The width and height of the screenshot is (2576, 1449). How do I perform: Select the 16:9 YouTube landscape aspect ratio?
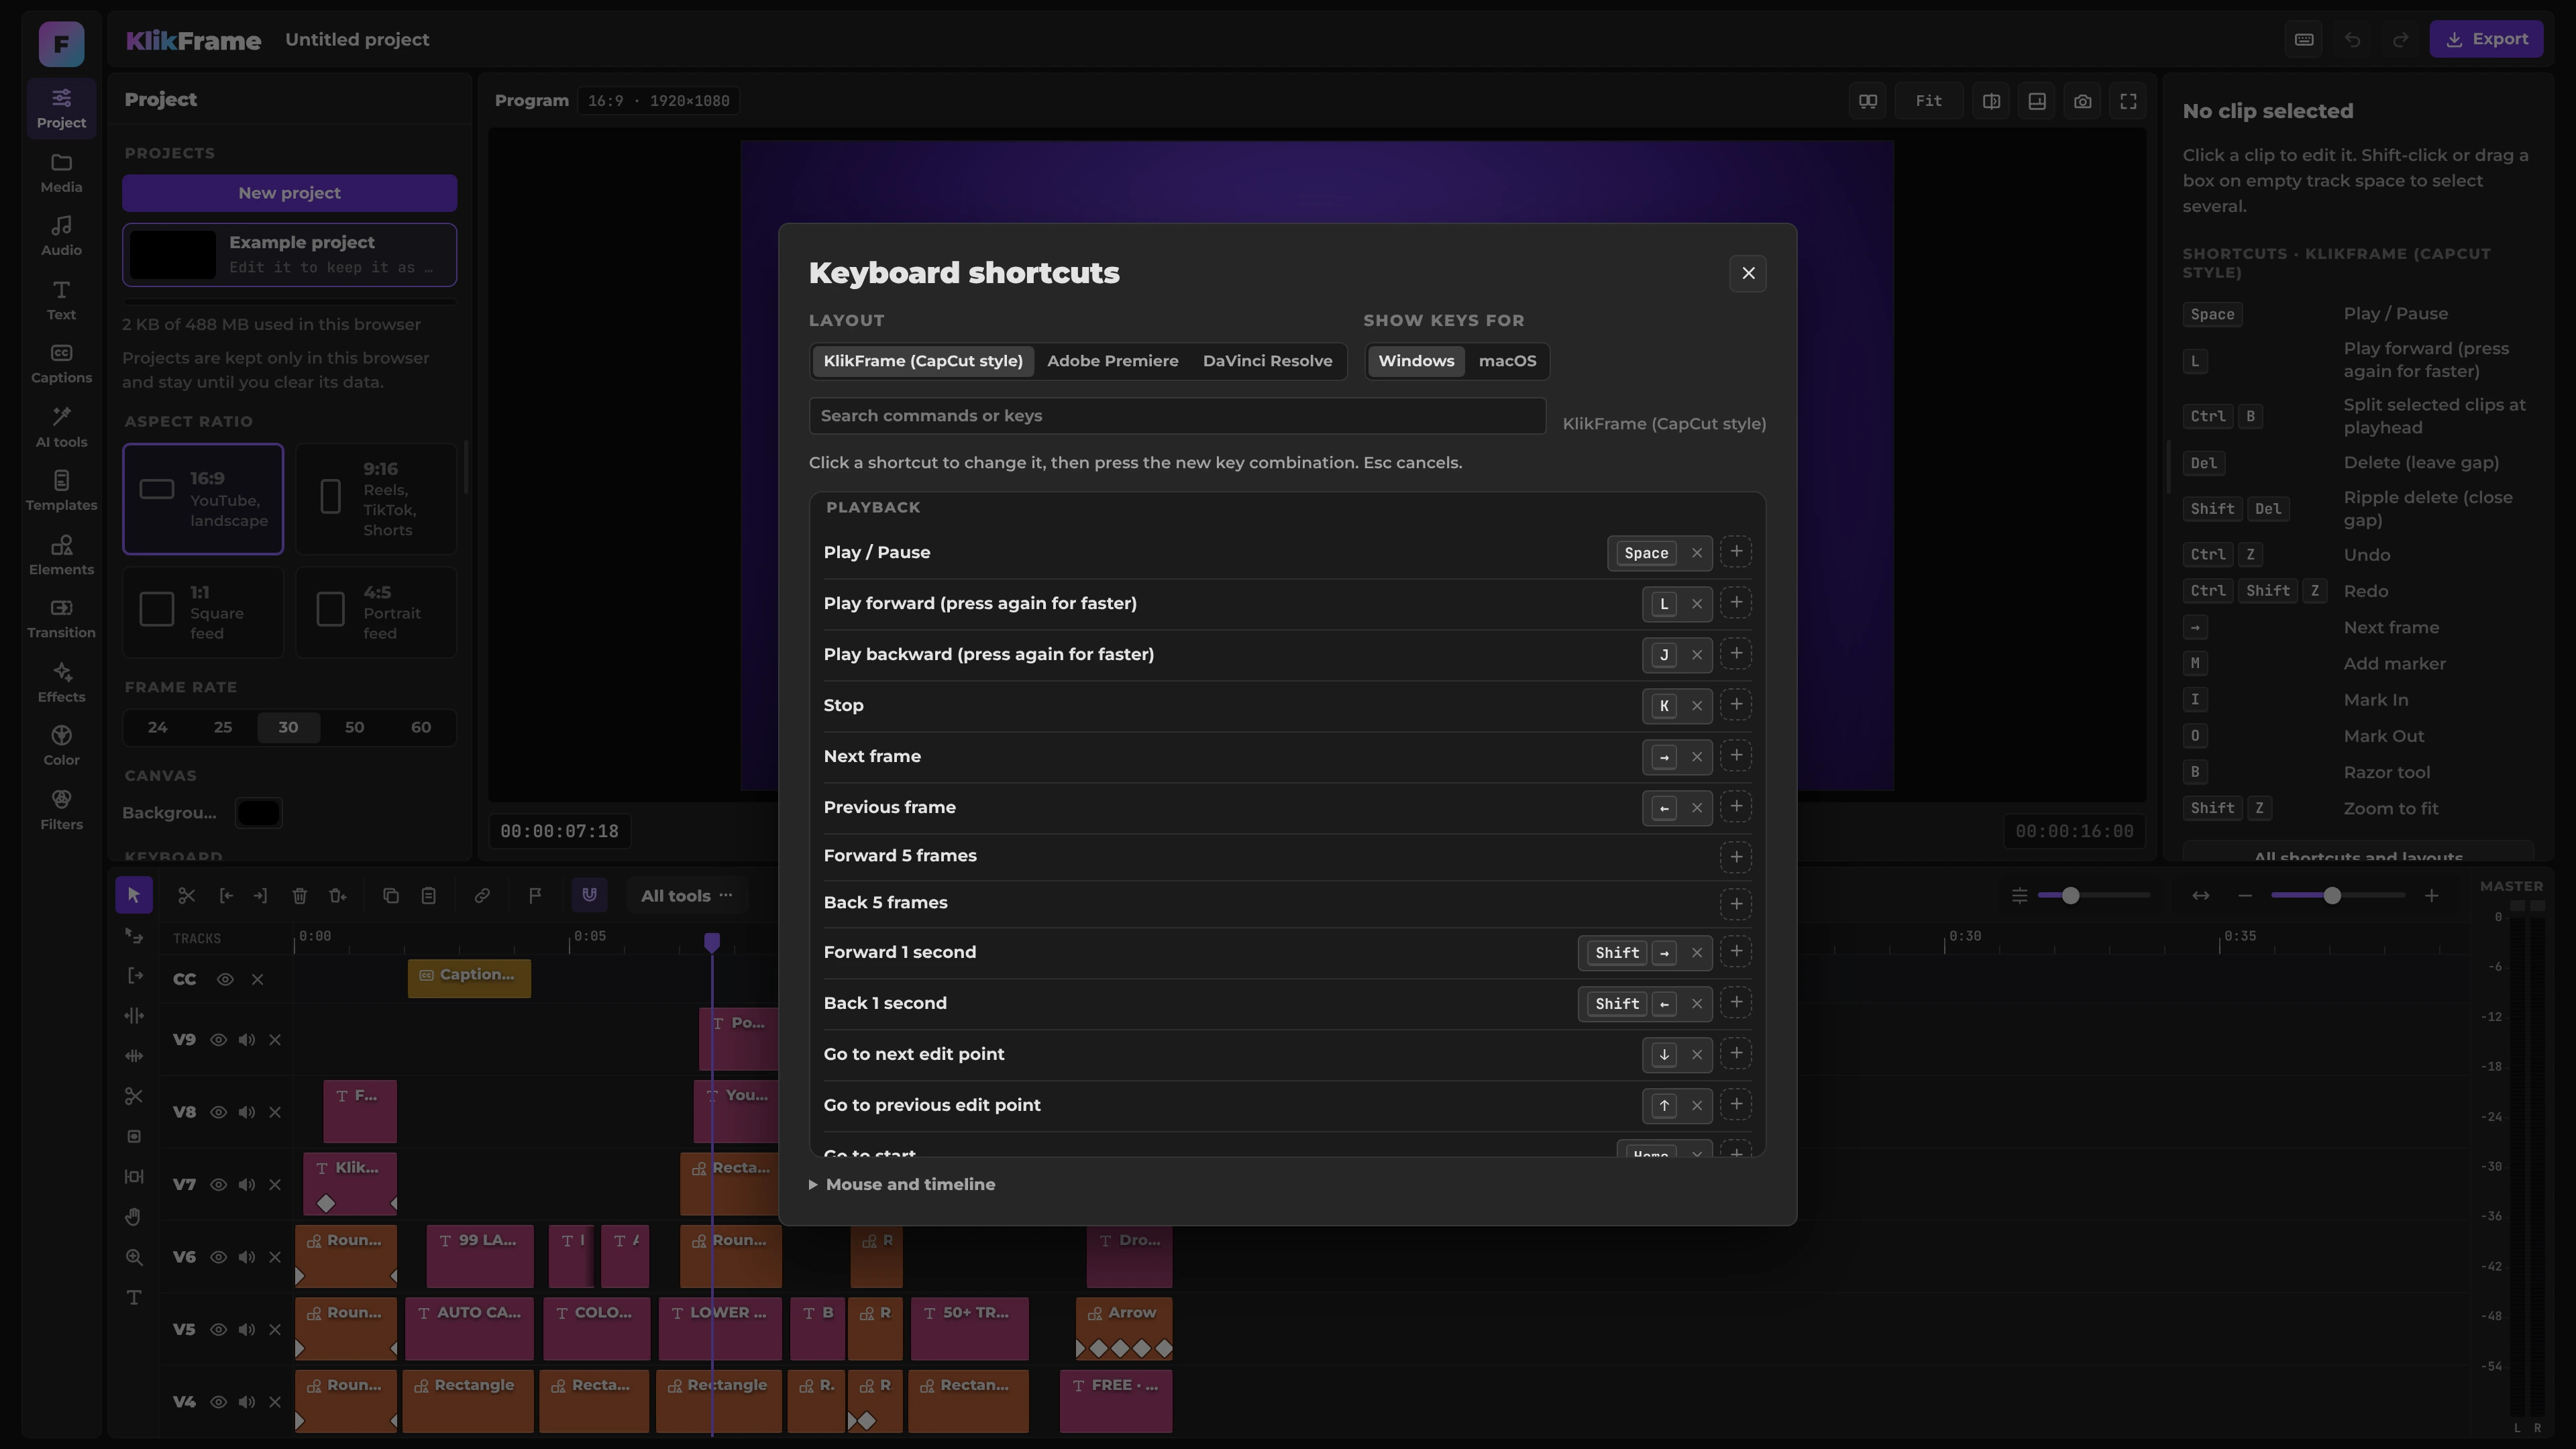pyautogui.click(x=203, y=499)
